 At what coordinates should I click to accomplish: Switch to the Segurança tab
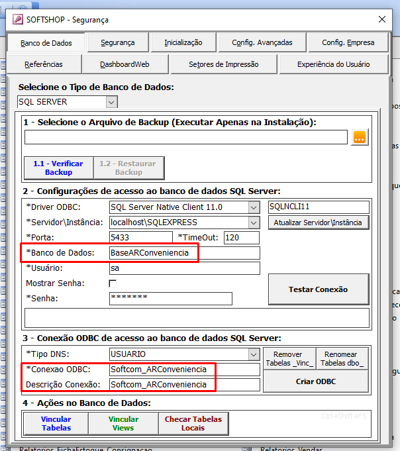117,42
